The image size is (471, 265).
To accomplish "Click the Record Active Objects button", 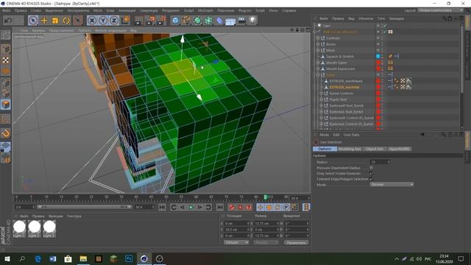I will [x=231, y=208].
